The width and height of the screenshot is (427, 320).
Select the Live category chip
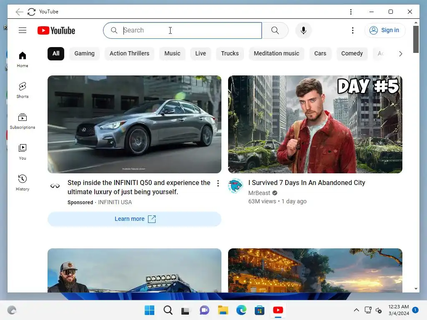(x=201, y=54)
